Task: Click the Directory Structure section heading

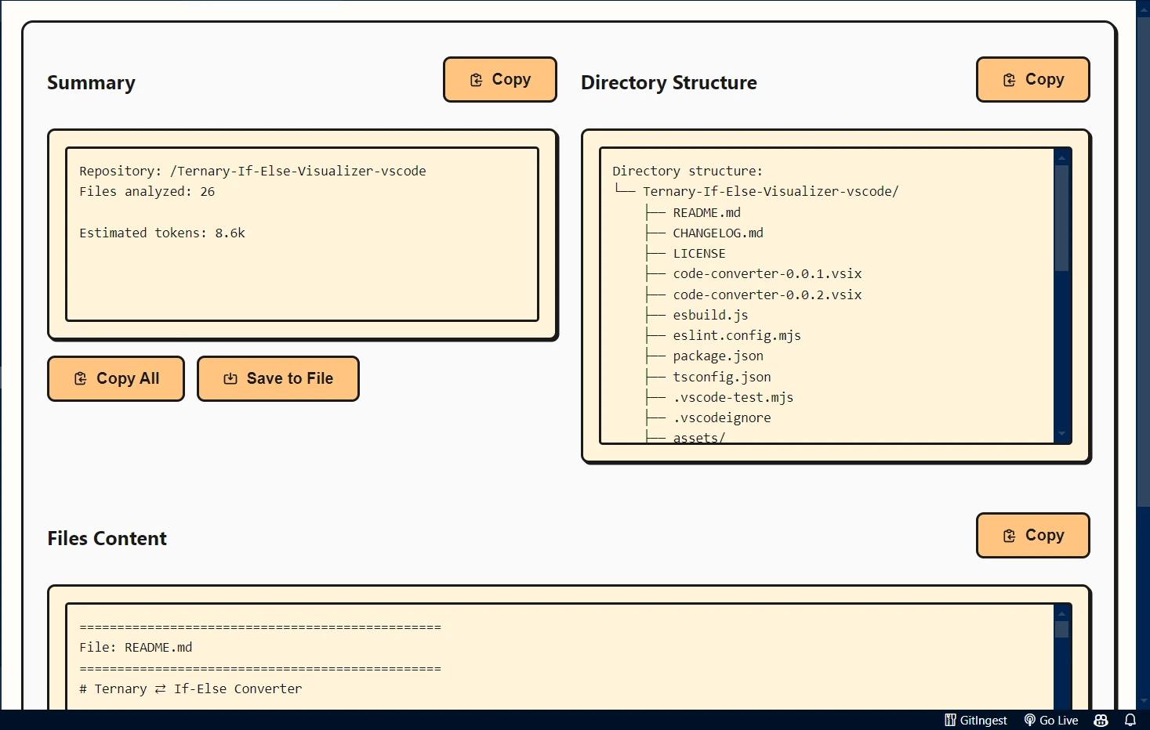Action: pos(669,83)
